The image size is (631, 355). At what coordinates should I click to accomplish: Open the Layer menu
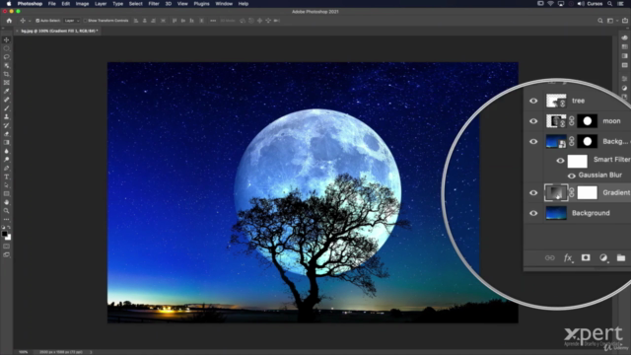click(x=101, y=4)
